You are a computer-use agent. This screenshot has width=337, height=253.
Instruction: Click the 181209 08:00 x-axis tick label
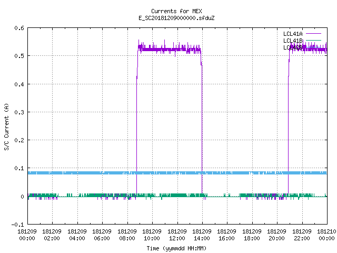click(x=127, y=235)
